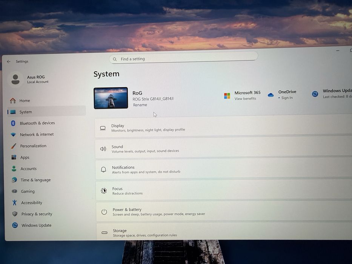Click the Focus target icon
The width and height of the screenshot is (352, 264).
click(104, 191)
